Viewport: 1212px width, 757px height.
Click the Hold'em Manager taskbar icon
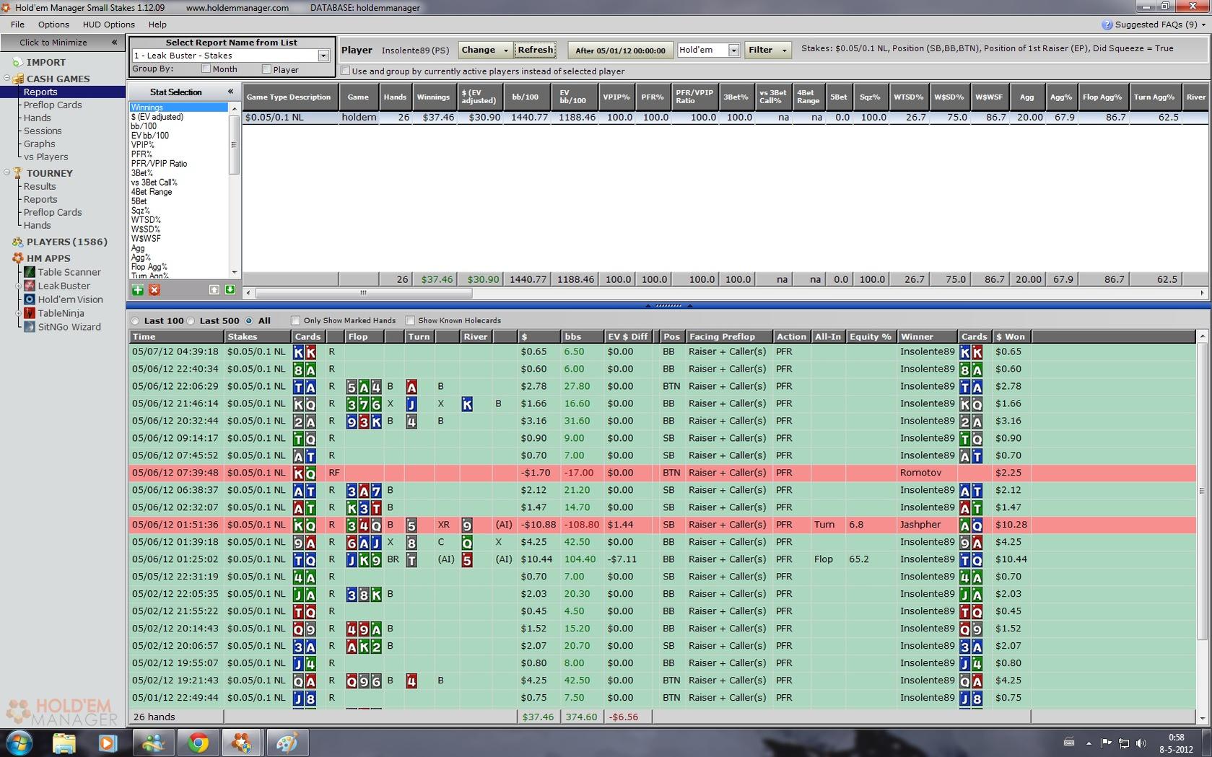pyautogui.click(x=242, y=742)
